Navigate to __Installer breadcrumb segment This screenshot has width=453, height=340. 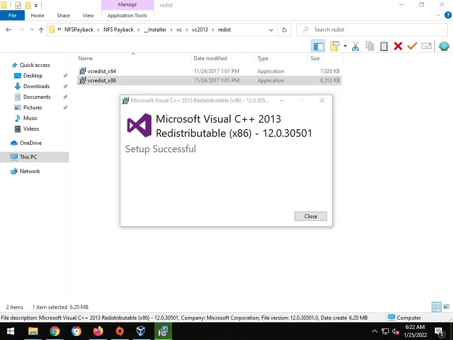[x=155, y=30]
